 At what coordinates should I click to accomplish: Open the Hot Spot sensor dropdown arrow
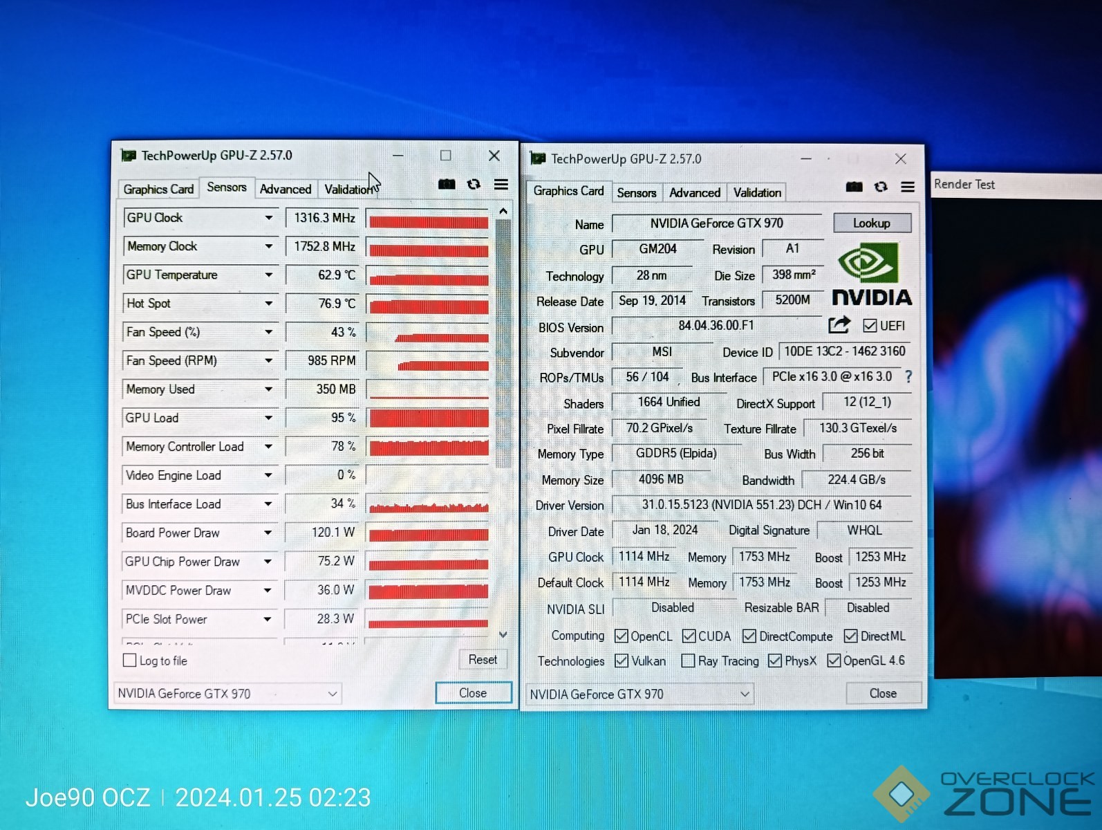click(x=268, y=304)
